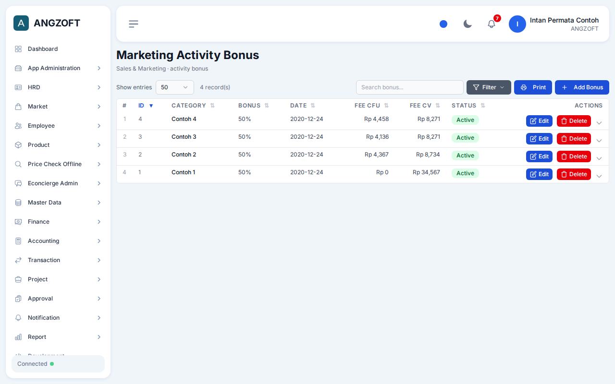Open the Dashboard grid icon
Screen dimensions: 615x384
[18, 49]
